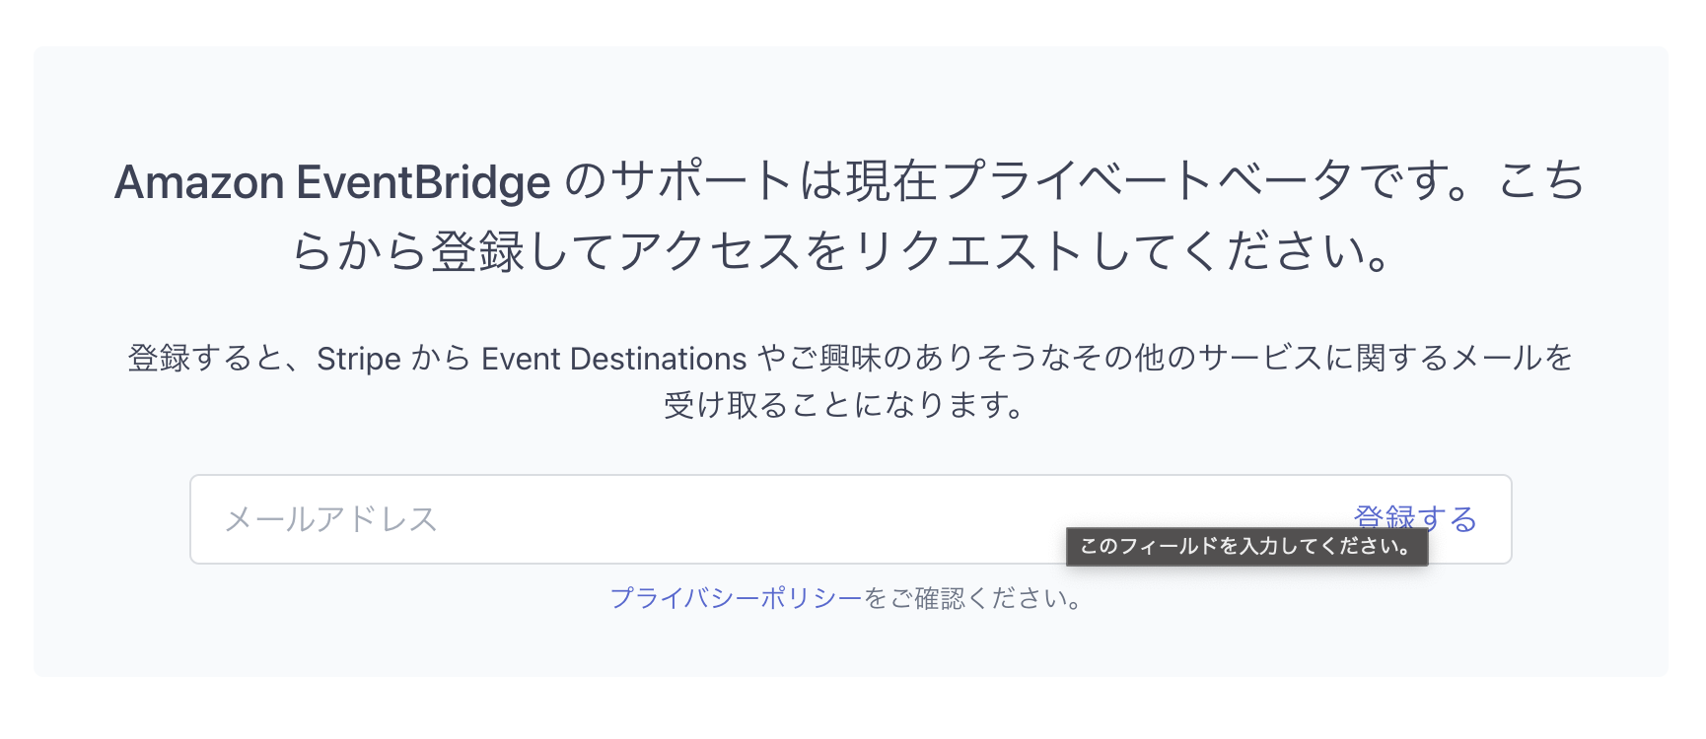1706x739 pixels.
Task: Click the 登録する text at field right
Action: [x=1414, y=517]
